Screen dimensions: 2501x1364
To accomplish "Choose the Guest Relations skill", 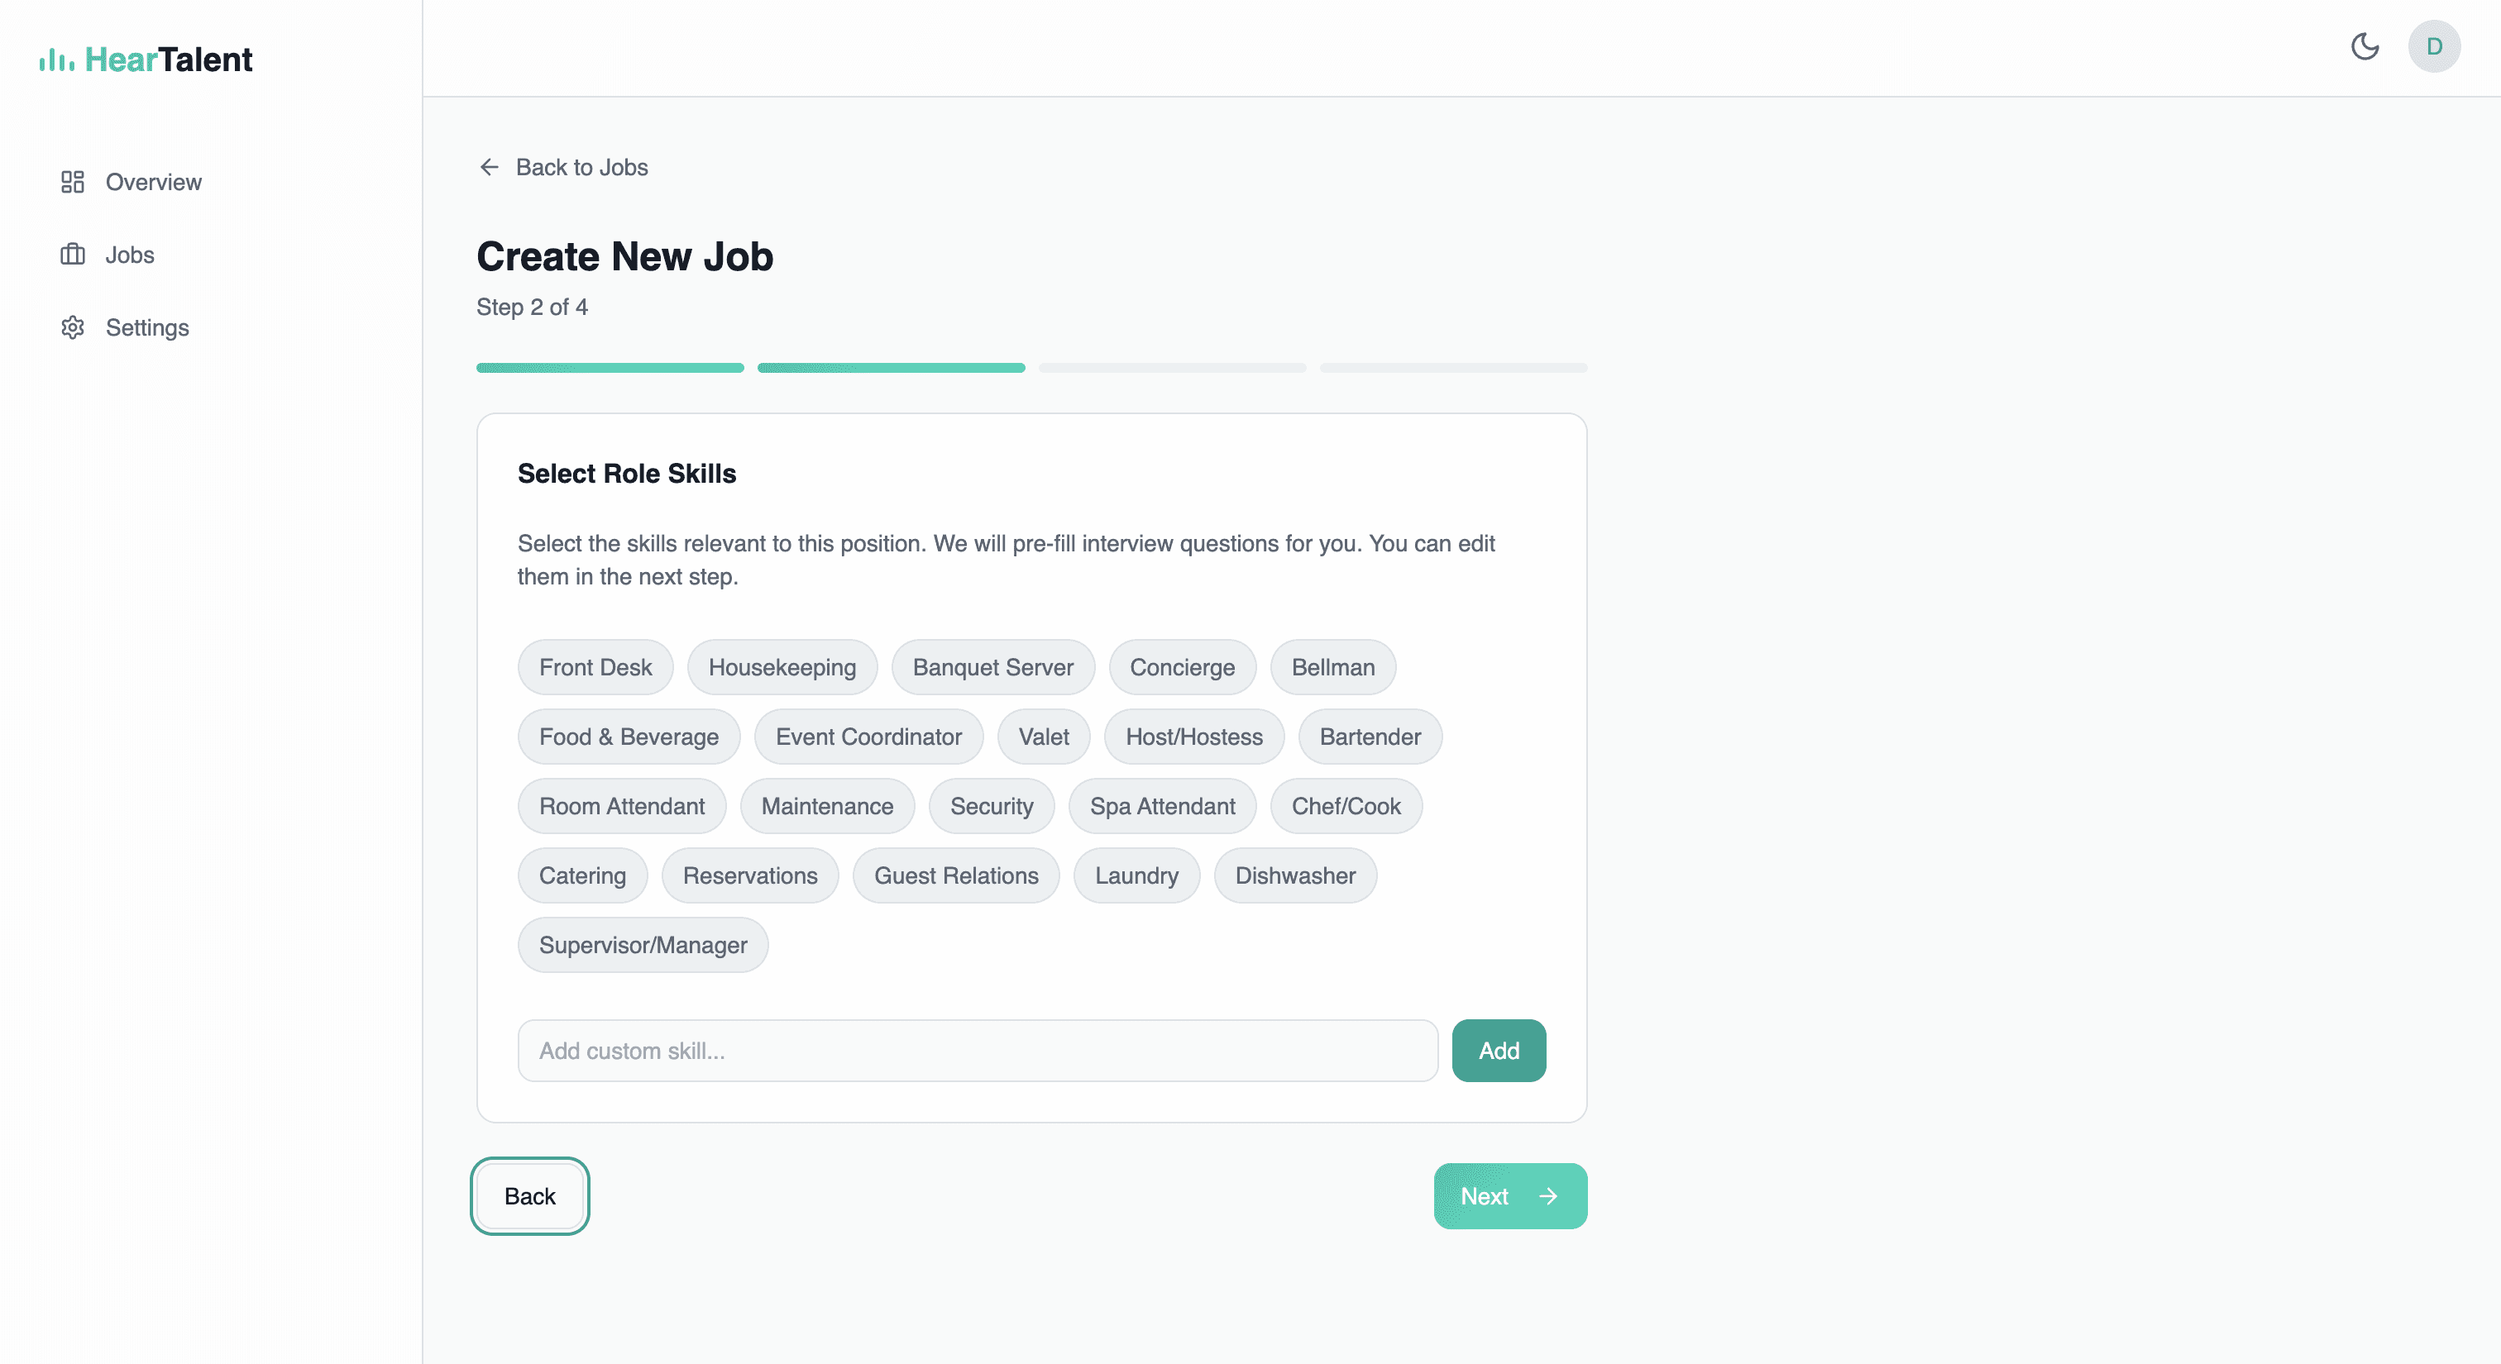I will coord(955,875).
